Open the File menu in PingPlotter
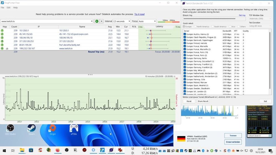 [2, 7]
